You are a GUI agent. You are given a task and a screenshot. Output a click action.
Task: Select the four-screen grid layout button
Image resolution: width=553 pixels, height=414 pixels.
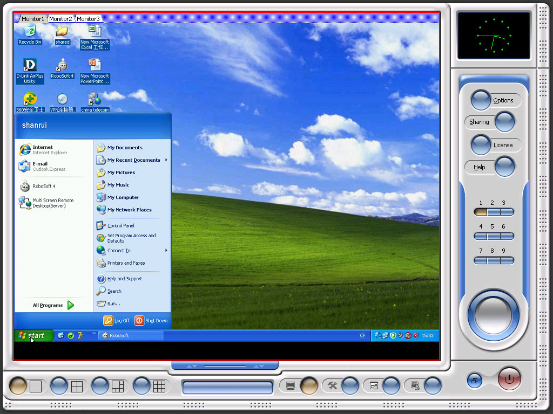point(59,386)
